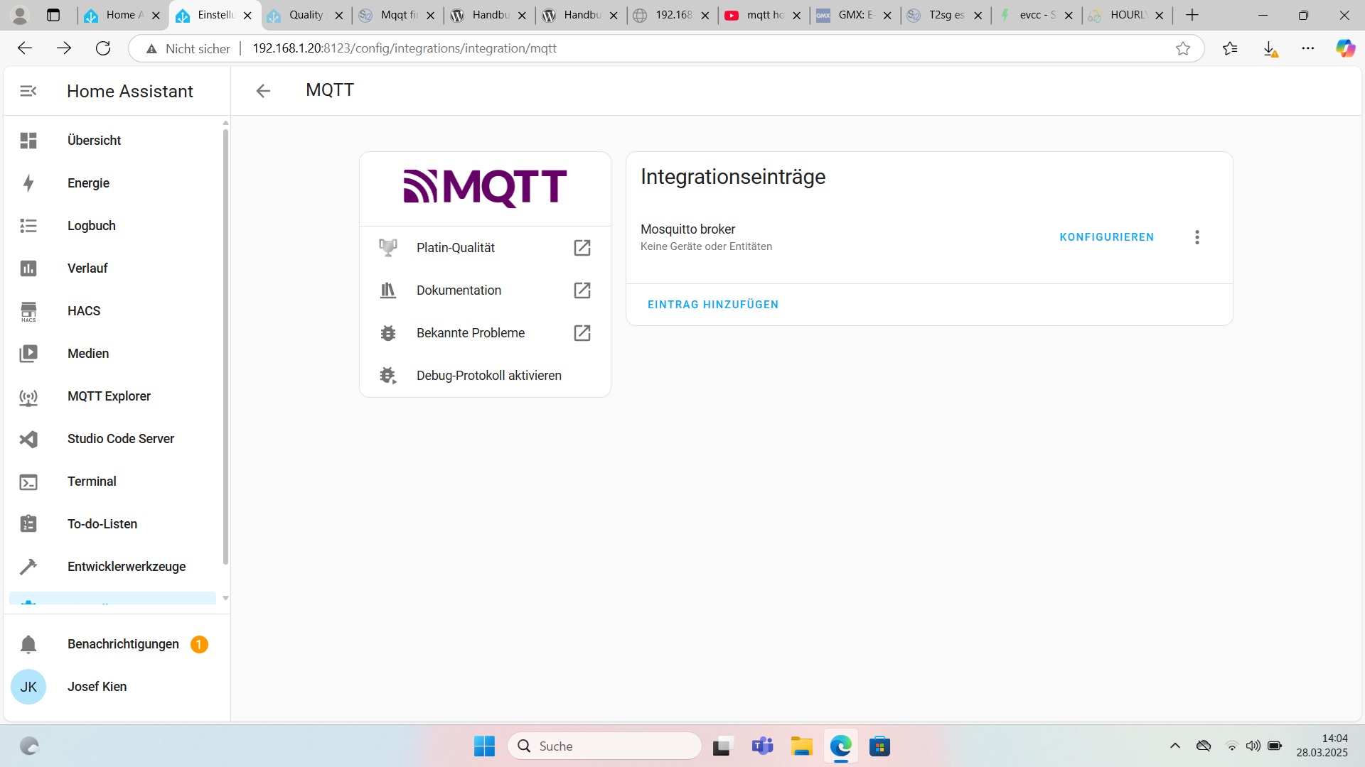Open the Entwicklerwerkzeuge hammer icon
The height and width of the screenshot is (767, 1365).
pos(28,567)
